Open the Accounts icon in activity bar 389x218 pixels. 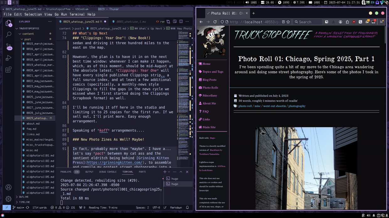click(x=8, y=187)
